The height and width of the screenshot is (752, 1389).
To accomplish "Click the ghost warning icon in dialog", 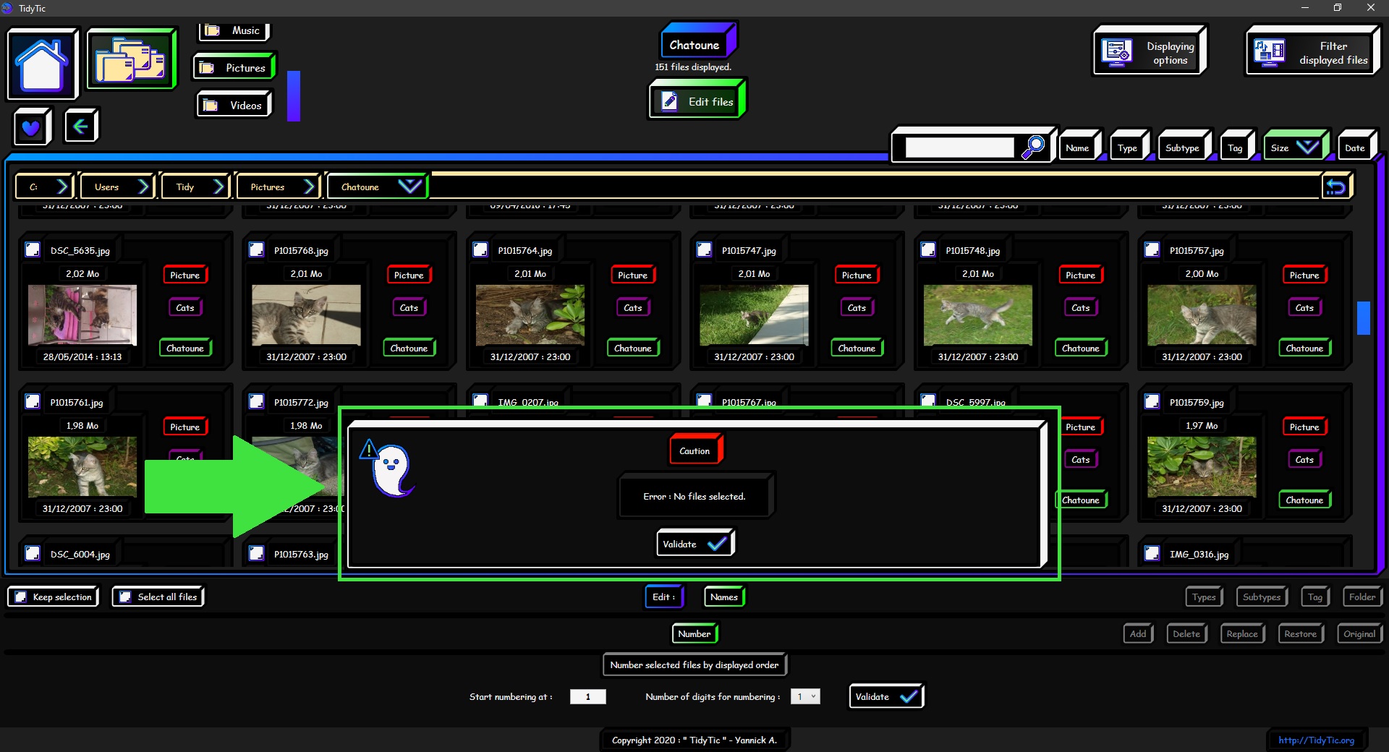I will click(x=388, y=469).
